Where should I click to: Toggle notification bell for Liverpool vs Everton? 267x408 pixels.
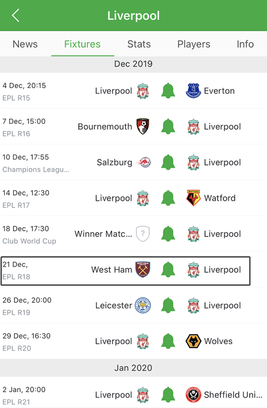point(168,91)
